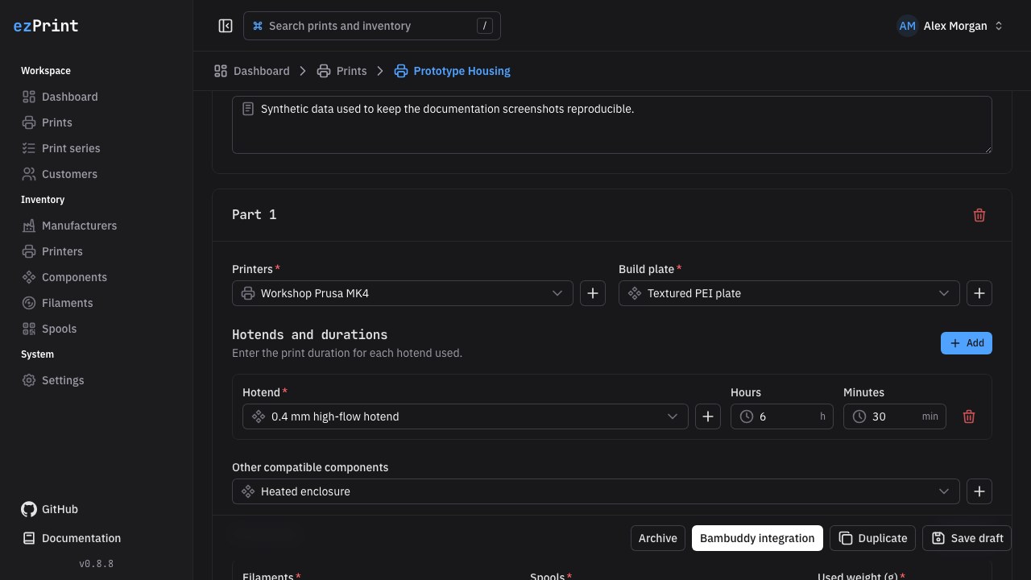This screenshot has height=580, width=1031.
Task: Click the ezPrint logo
Action: pyautogui.click(x=46, y=26)
